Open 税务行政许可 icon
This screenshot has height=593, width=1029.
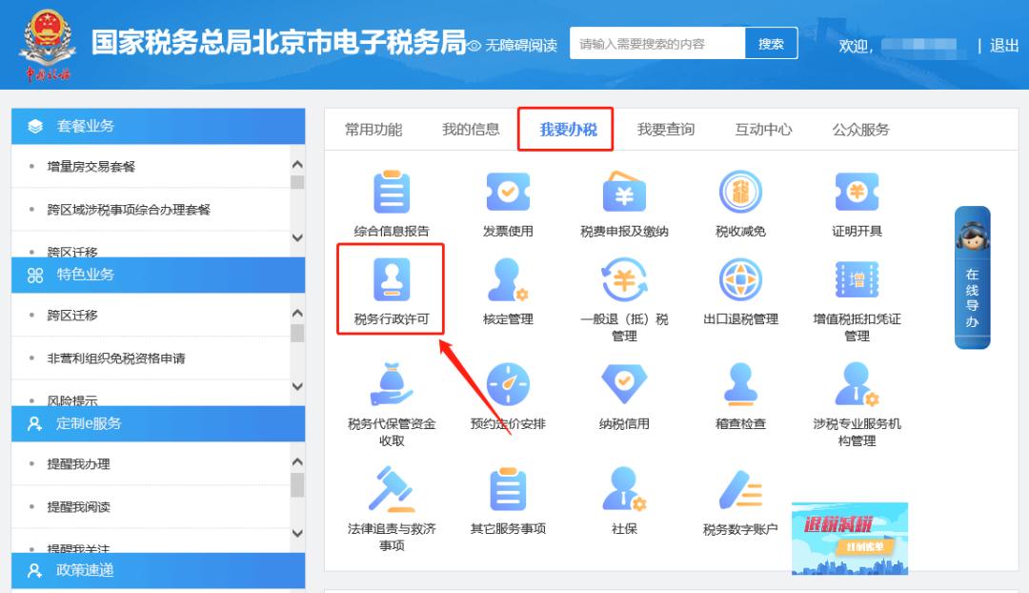[392, 279]
